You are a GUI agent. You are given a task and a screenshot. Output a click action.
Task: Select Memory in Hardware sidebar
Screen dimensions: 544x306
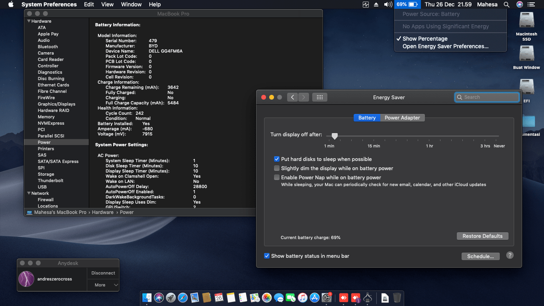tap(46, 117)
